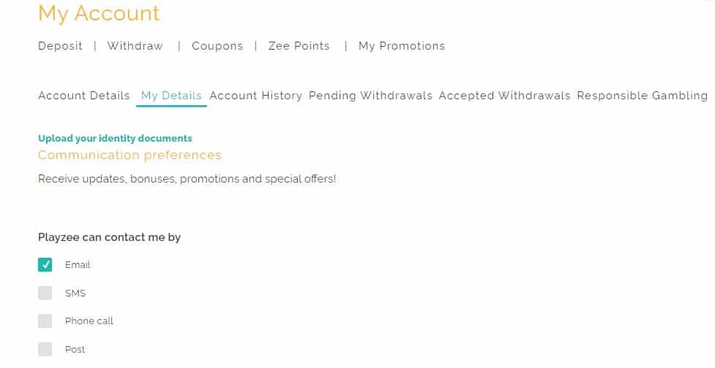Image resolution: width=715 pixels, height=368 pixels.
Task: Select the My Details tab
Action: click(x=171, y=96)
